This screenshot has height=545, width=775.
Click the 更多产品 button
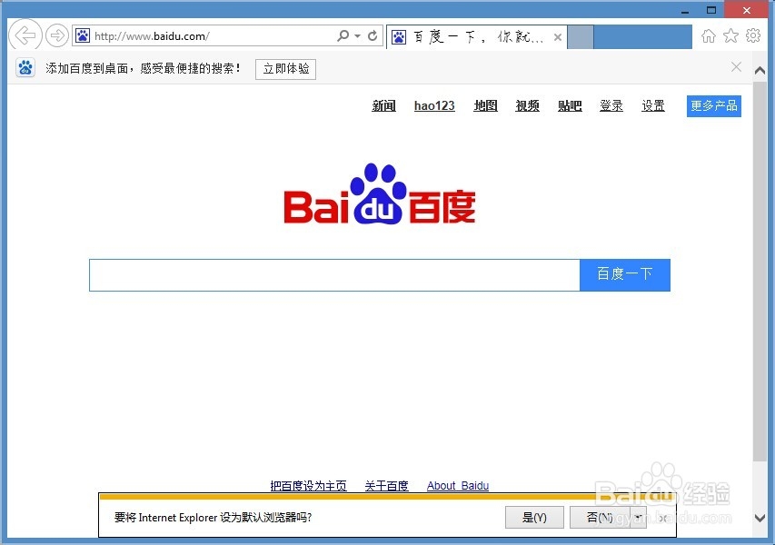tap(714, 106)
